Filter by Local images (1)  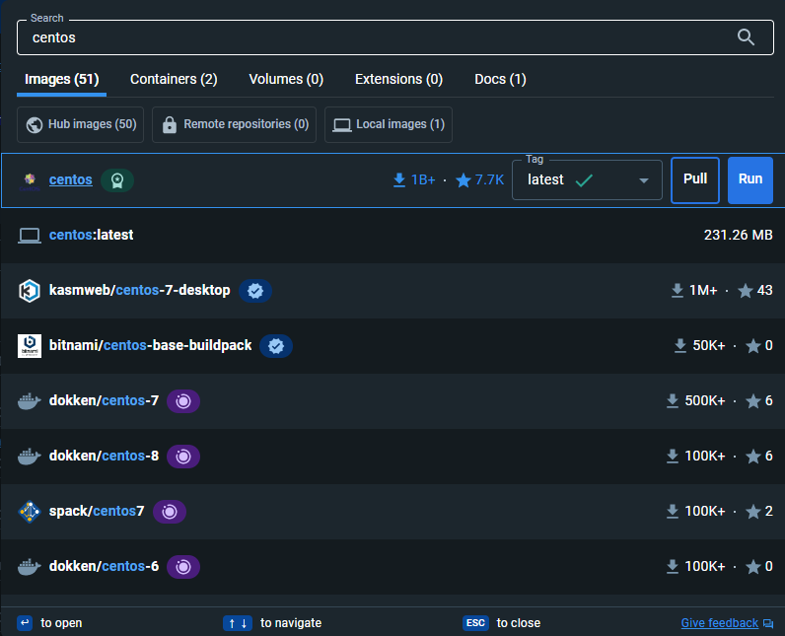pos(389,124)
